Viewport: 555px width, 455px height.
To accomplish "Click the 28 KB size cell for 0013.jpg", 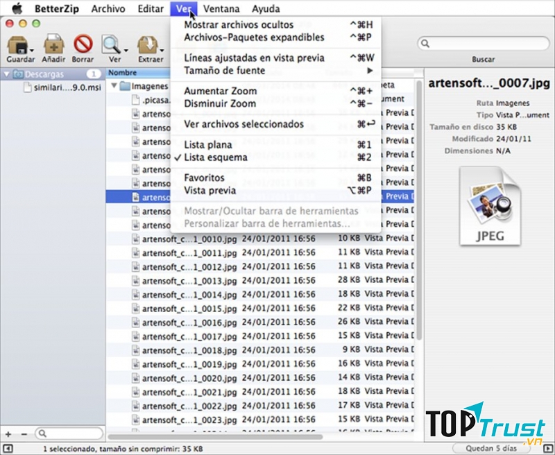I will [349, 280].
